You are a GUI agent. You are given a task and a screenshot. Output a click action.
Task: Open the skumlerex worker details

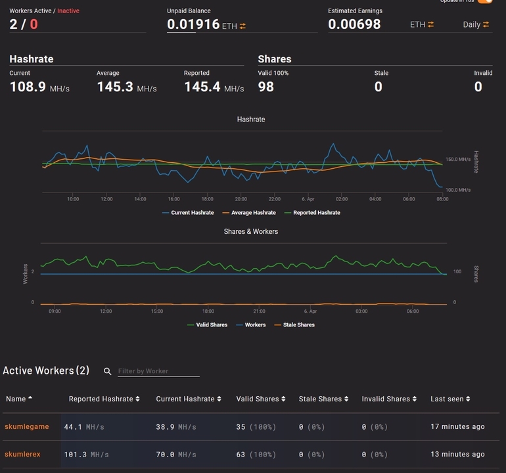coord(22,454)
